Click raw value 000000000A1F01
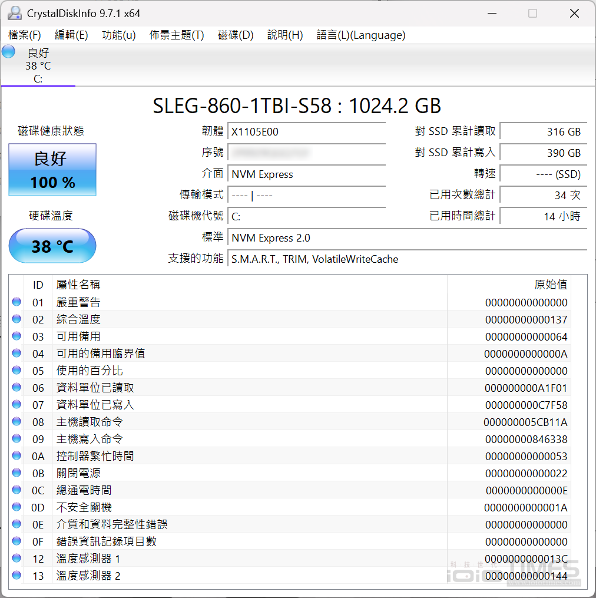Image resolution: width=596 pixels, height=598 pixels. [x=526, y=388]
